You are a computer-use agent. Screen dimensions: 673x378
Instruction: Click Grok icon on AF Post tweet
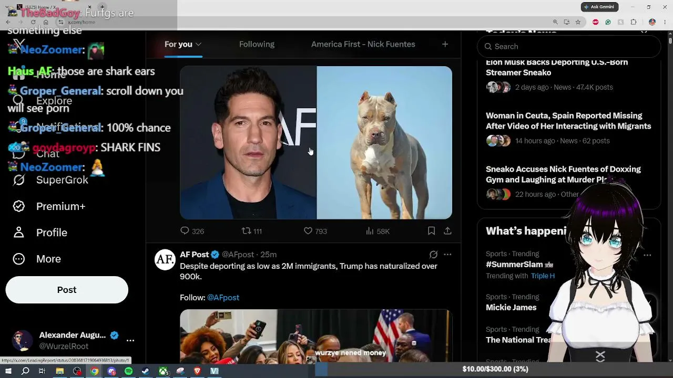tap(433, 255)
